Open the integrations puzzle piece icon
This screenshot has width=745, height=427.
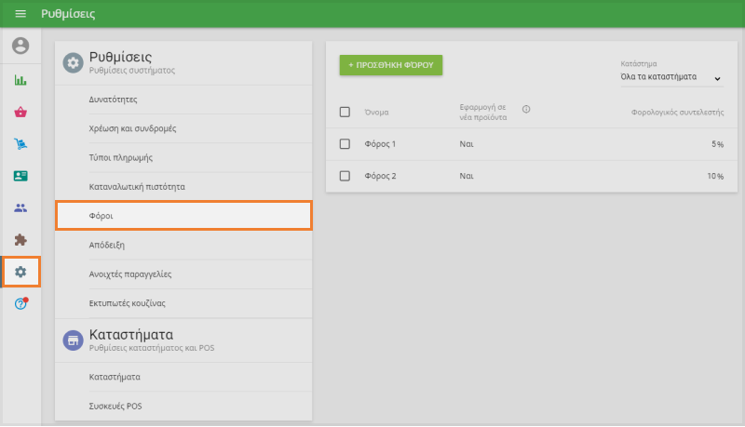(x=20, y=240)
